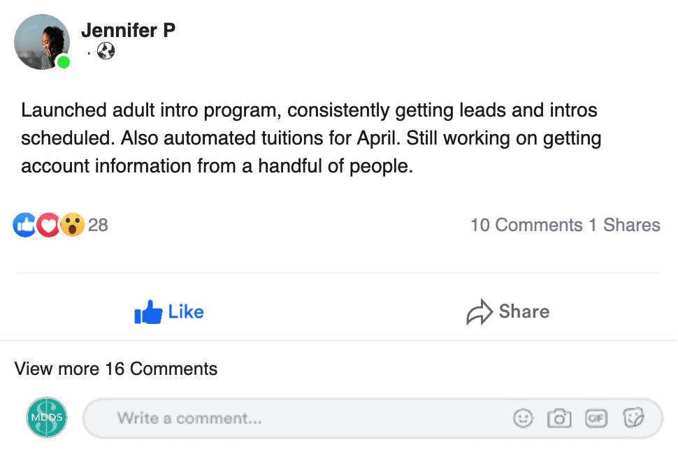This screenshot has height=451, width=678.
Task: Like Jennifer P's post
Action: 169,312
